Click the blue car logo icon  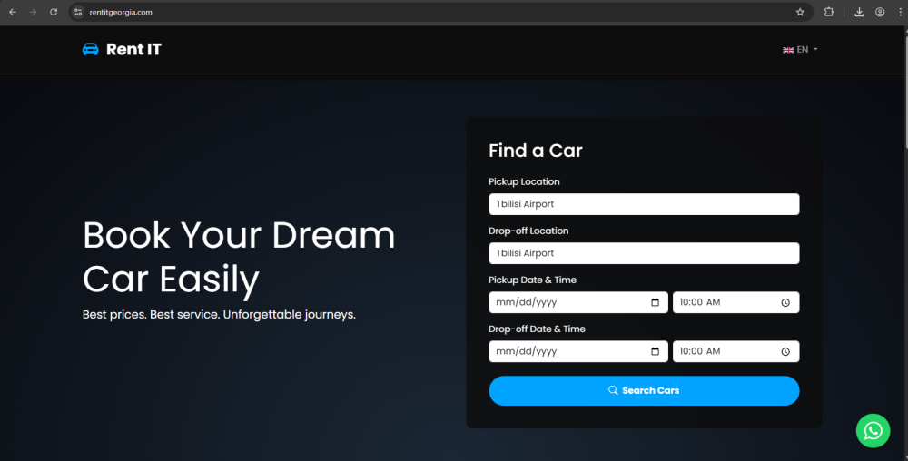pos(90,49)
